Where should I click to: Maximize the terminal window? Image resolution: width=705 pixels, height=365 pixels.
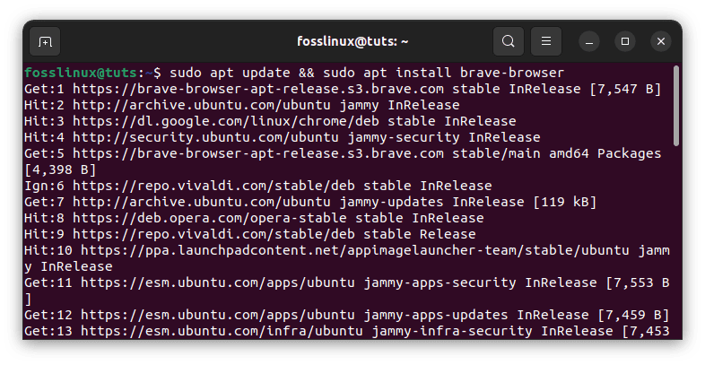click(625, 41)
